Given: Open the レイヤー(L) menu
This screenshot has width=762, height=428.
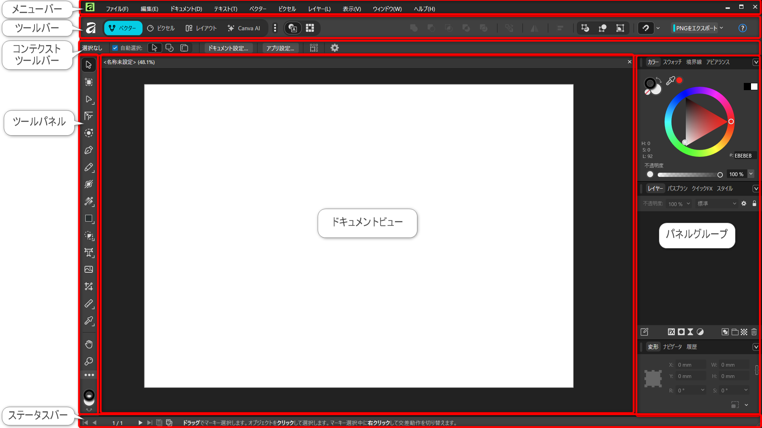Looking at the screenshot, I should (319, 9).
